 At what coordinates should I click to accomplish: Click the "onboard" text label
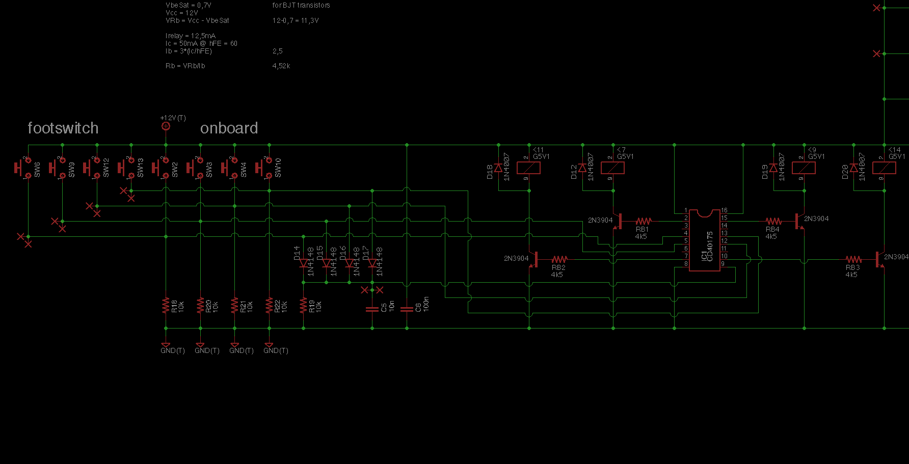(229, 128)
